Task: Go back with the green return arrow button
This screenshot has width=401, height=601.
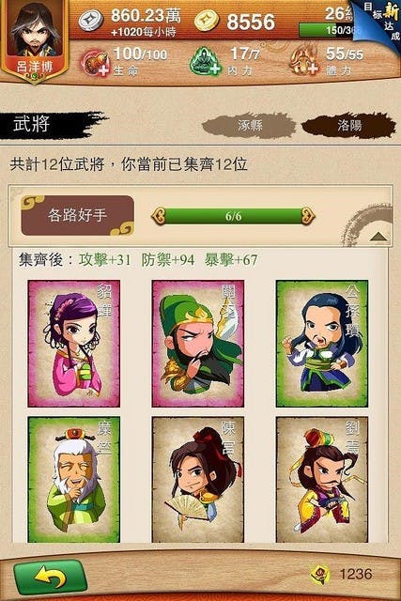Action: click(x=50, y=578)
